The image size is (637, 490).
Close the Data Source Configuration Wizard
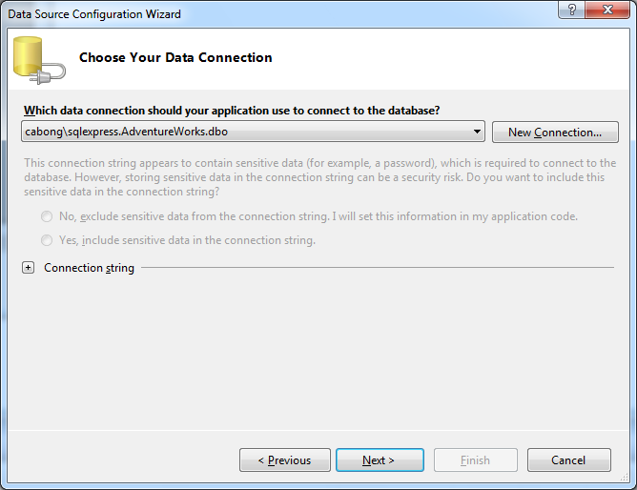click(x=607, y=10)
